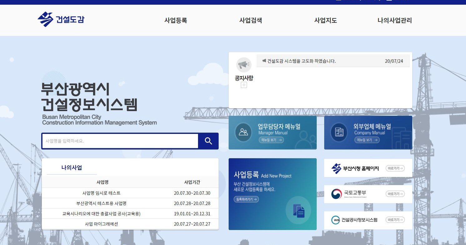Screen dimensions: 466x245
Task: Click the 등록하러가기 button
Action: click(x=246, y=199)
